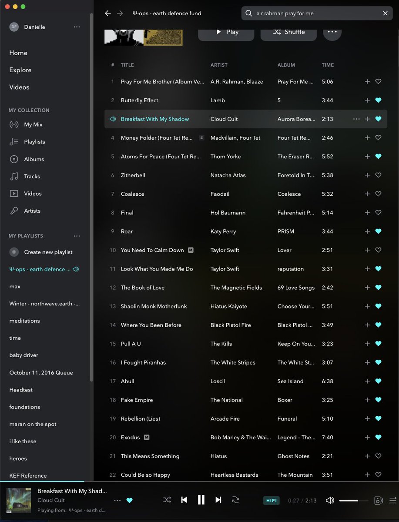Add Exodus with plus icon
The image size is (399, 522).
367,438
